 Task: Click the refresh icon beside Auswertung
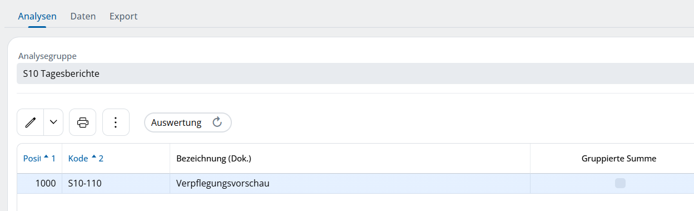coord(217,122)
